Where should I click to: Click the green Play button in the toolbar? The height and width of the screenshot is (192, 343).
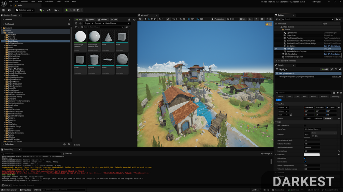tap(67, 10)
